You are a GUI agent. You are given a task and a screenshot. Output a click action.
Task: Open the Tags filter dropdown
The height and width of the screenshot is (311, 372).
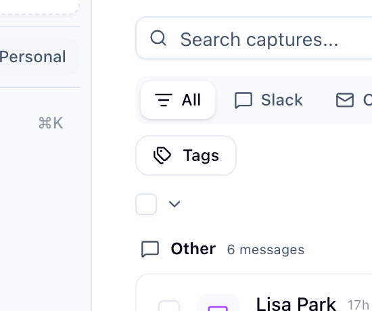(186, 155)
